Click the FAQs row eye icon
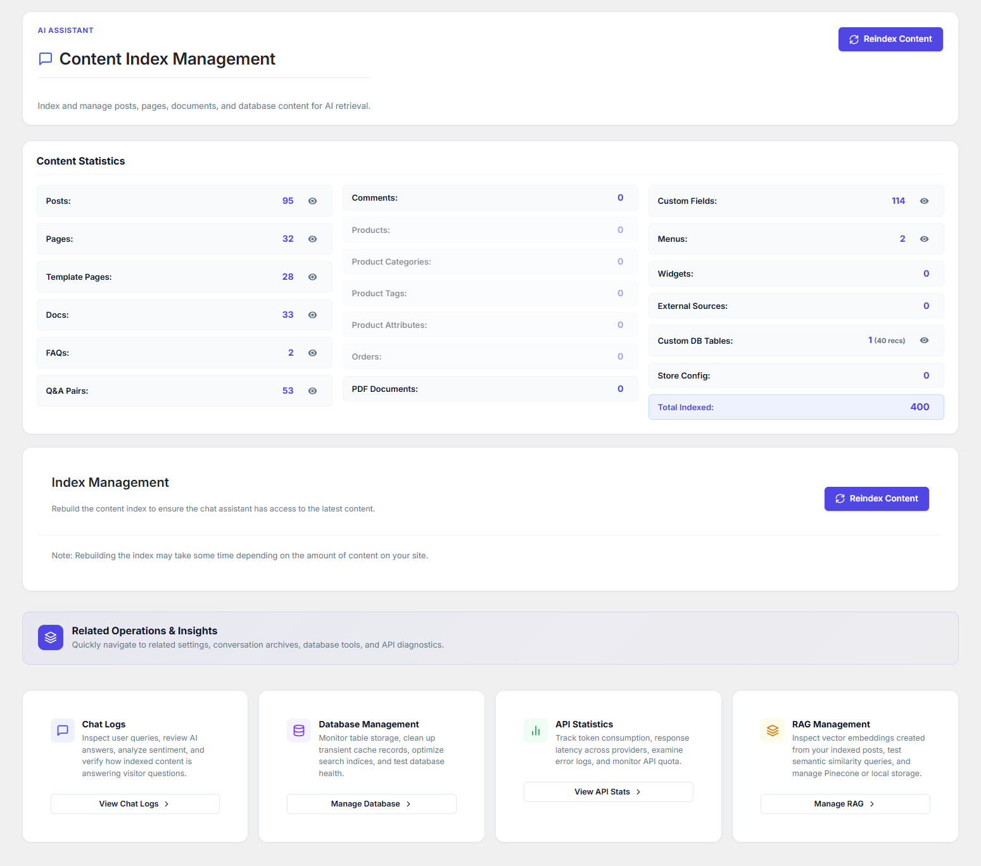 click(312, 353)
